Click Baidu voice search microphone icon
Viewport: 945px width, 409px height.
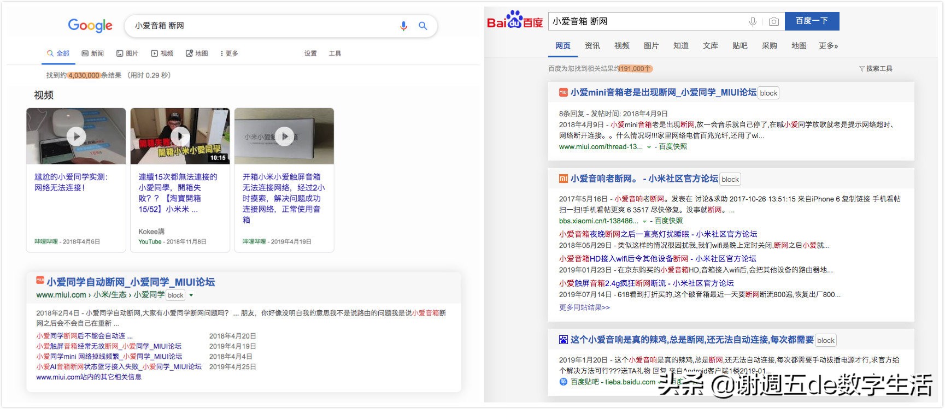pyautogui.click(x=753, y=21)
